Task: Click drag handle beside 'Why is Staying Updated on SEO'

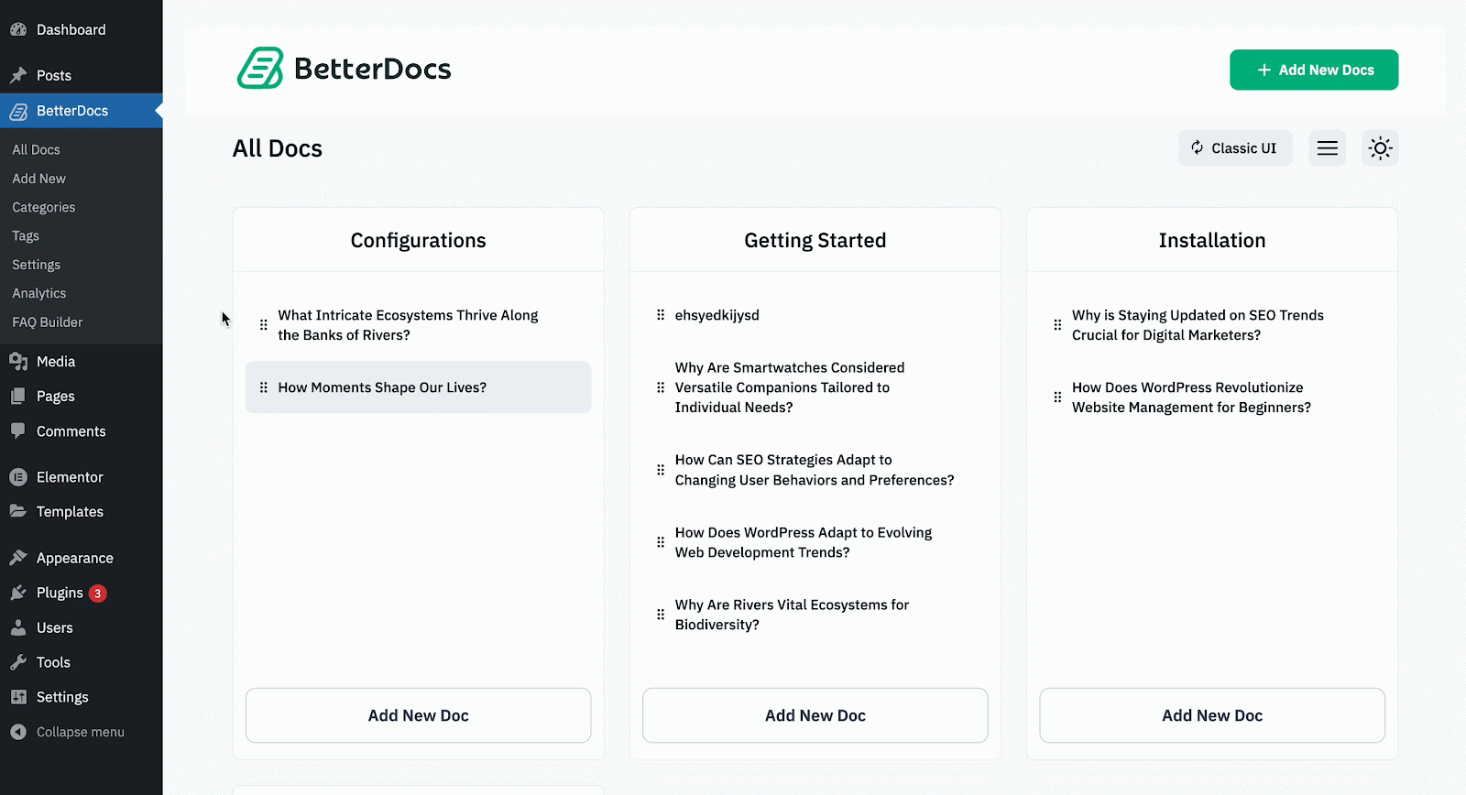Action: [1057, 325]
